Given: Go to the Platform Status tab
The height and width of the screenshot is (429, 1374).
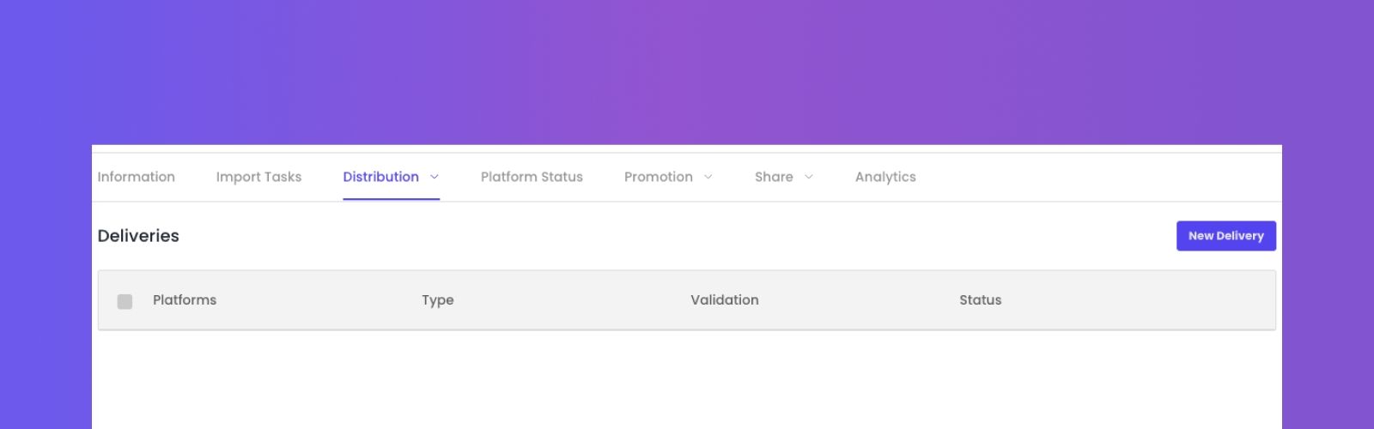Looking at the screenshot, I should [x=532, y=177].
